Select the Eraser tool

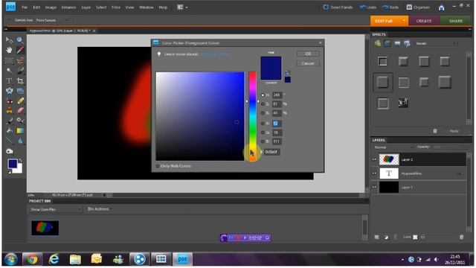pos(20,111)
